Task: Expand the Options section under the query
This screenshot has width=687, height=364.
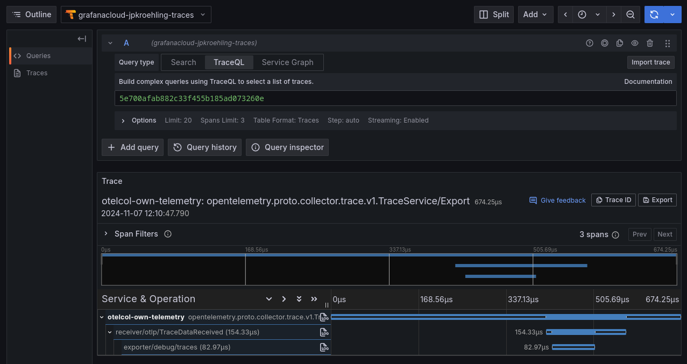Action: (x=138, y=120)
